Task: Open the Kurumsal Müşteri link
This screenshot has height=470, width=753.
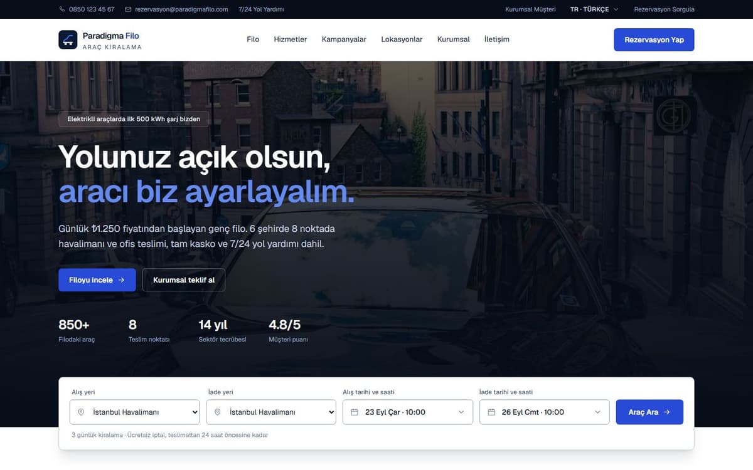Action: [x=530, y=9]
